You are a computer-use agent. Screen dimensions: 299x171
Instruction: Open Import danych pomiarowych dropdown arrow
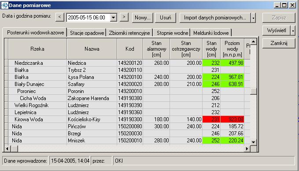pos(253,18)
